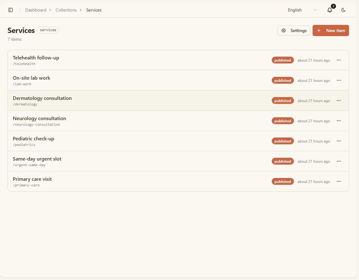The image size is (359, 280).
Task: Click the Services breadcrumb label
Action: pos(93,10)
